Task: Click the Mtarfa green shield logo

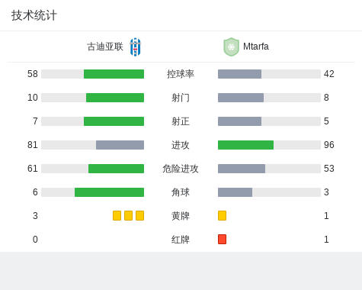Action: (x=231, y=47)
